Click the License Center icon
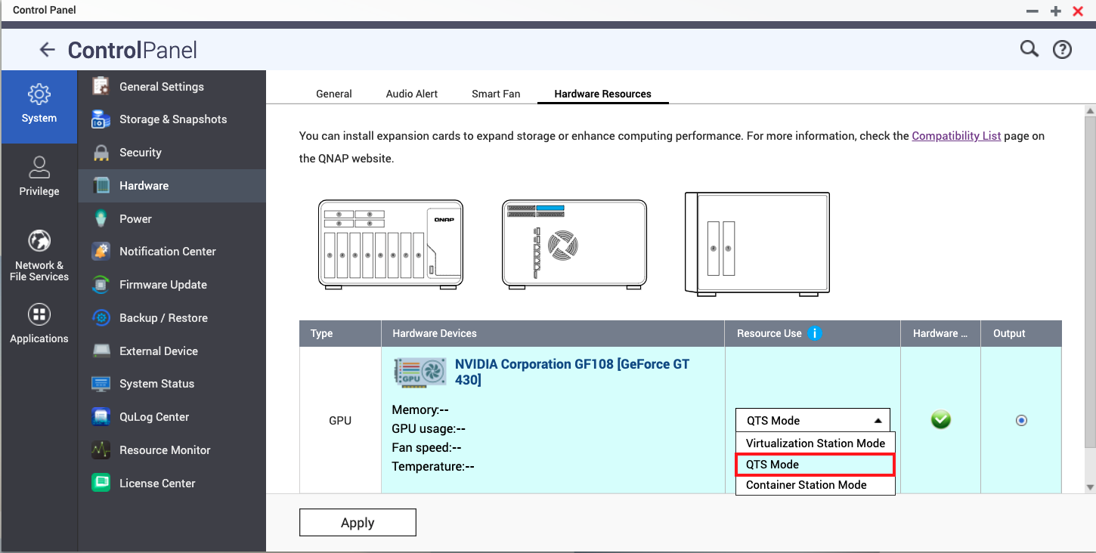This screenshot has height=553, width=1096. click(101, 483)
